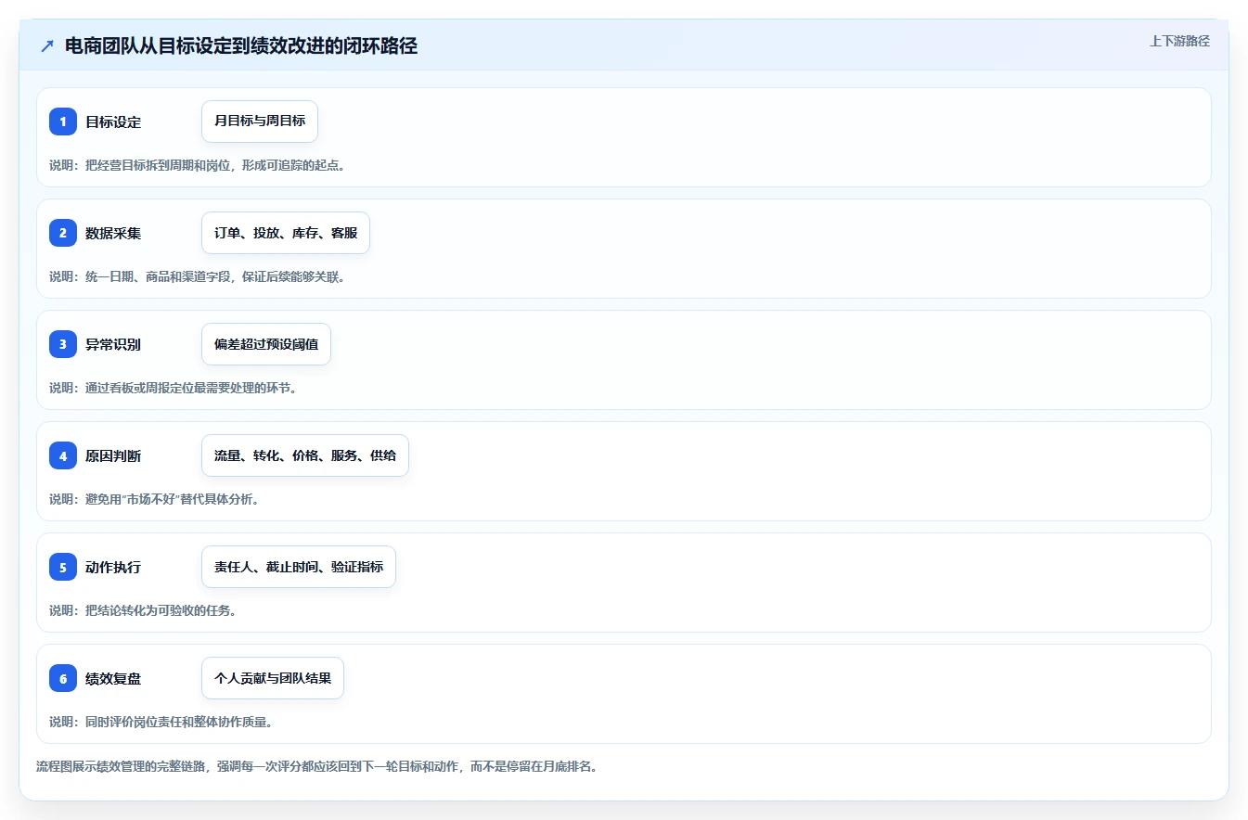This screenshot has width=1248, height=820.
Task: Click the step 5 number badge
Action: pyautogui.click(x=63, y=567)
